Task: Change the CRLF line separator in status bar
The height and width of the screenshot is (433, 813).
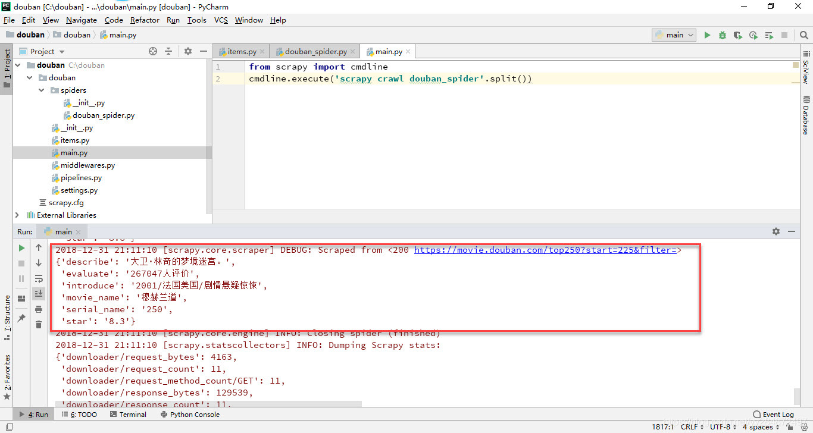Action: click(692, 427)
